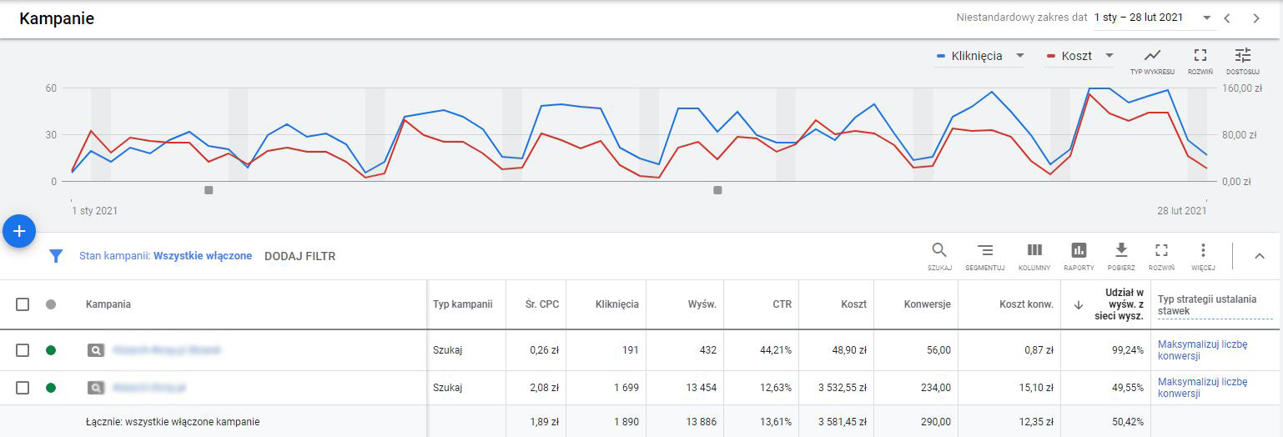Tick the select-all checkbox in the table header
The height and width of the screenshot is (437, 1283).
(x=23, y=304)
